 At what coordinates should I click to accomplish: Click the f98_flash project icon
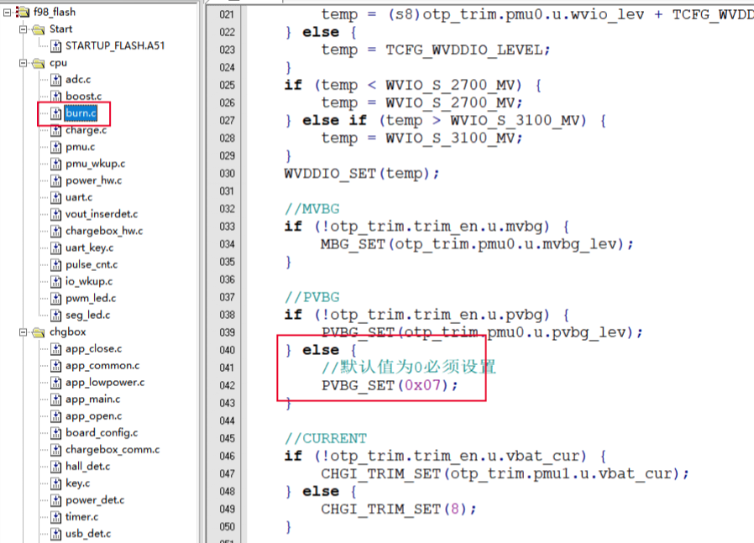tap(22, 12)
